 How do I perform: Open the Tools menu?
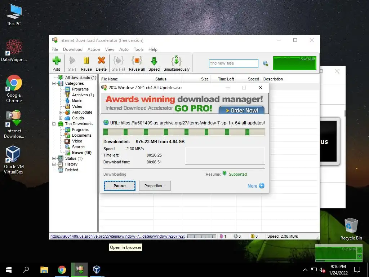(x=138, y=49)
